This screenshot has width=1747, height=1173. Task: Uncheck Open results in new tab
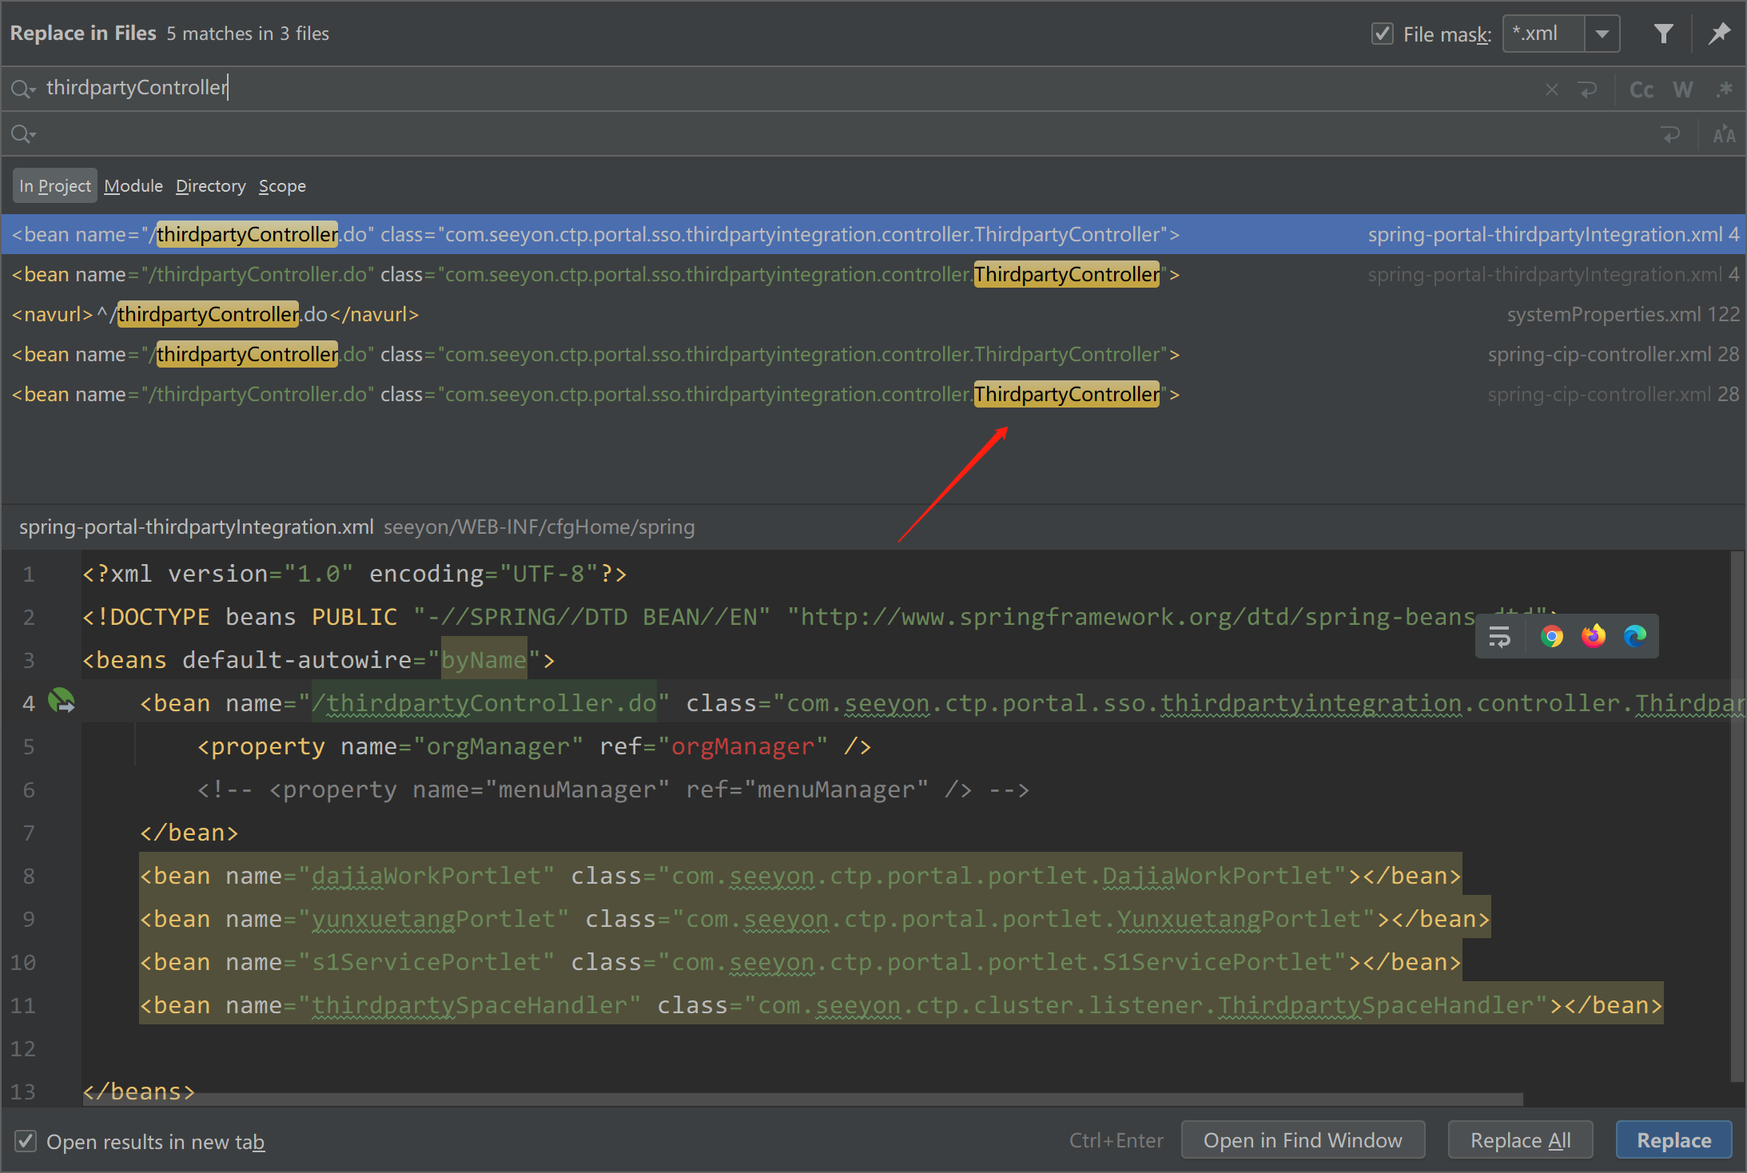click(26, 1141)
